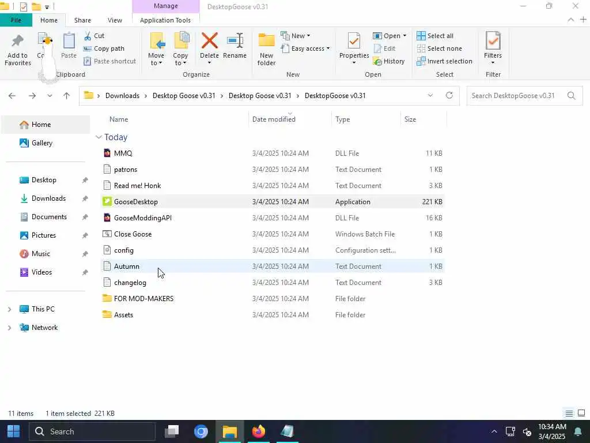The image size is (590, 443).
Task: Open the Copy to dropdown
Action: click(180, 59)
